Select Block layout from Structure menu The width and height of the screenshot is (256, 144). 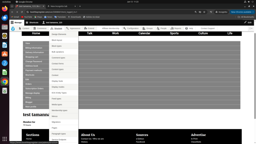[57, 40]
